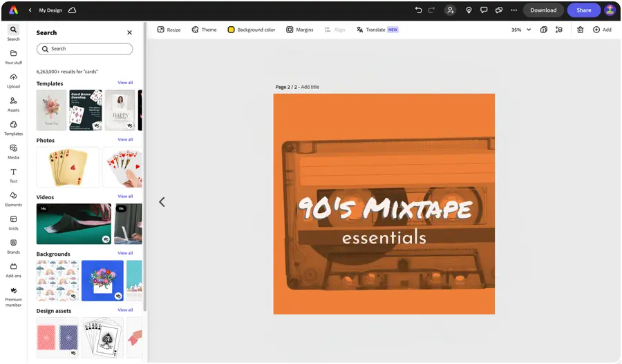Click the Search input field

coord(84,49)
